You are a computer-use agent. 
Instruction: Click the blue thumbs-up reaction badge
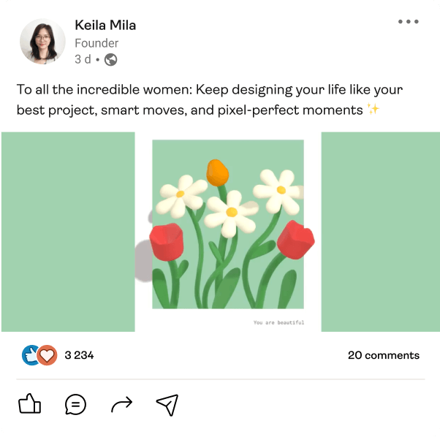(31, 355)
